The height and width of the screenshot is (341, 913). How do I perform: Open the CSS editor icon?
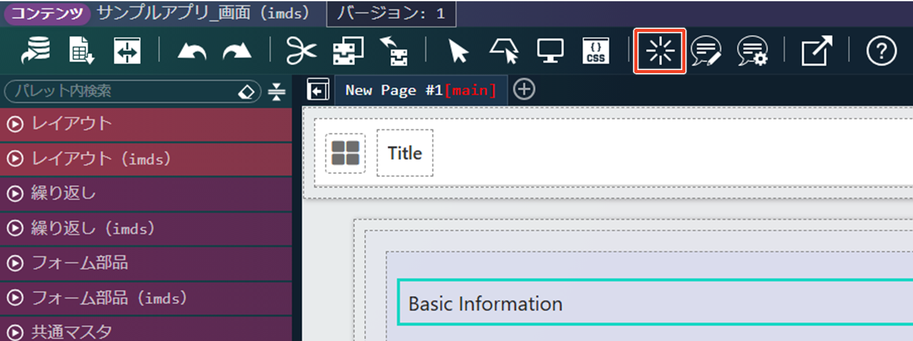pos(595,52)
